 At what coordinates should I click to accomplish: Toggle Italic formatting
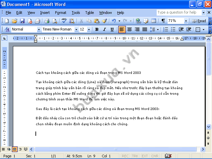coord(104,29)
